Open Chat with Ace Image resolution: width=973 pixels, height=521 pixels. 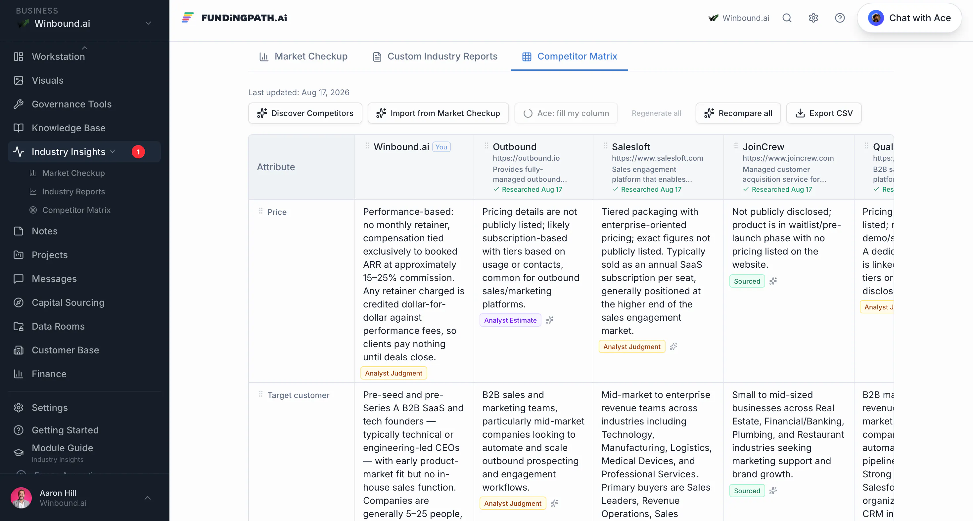click(909, 18)
